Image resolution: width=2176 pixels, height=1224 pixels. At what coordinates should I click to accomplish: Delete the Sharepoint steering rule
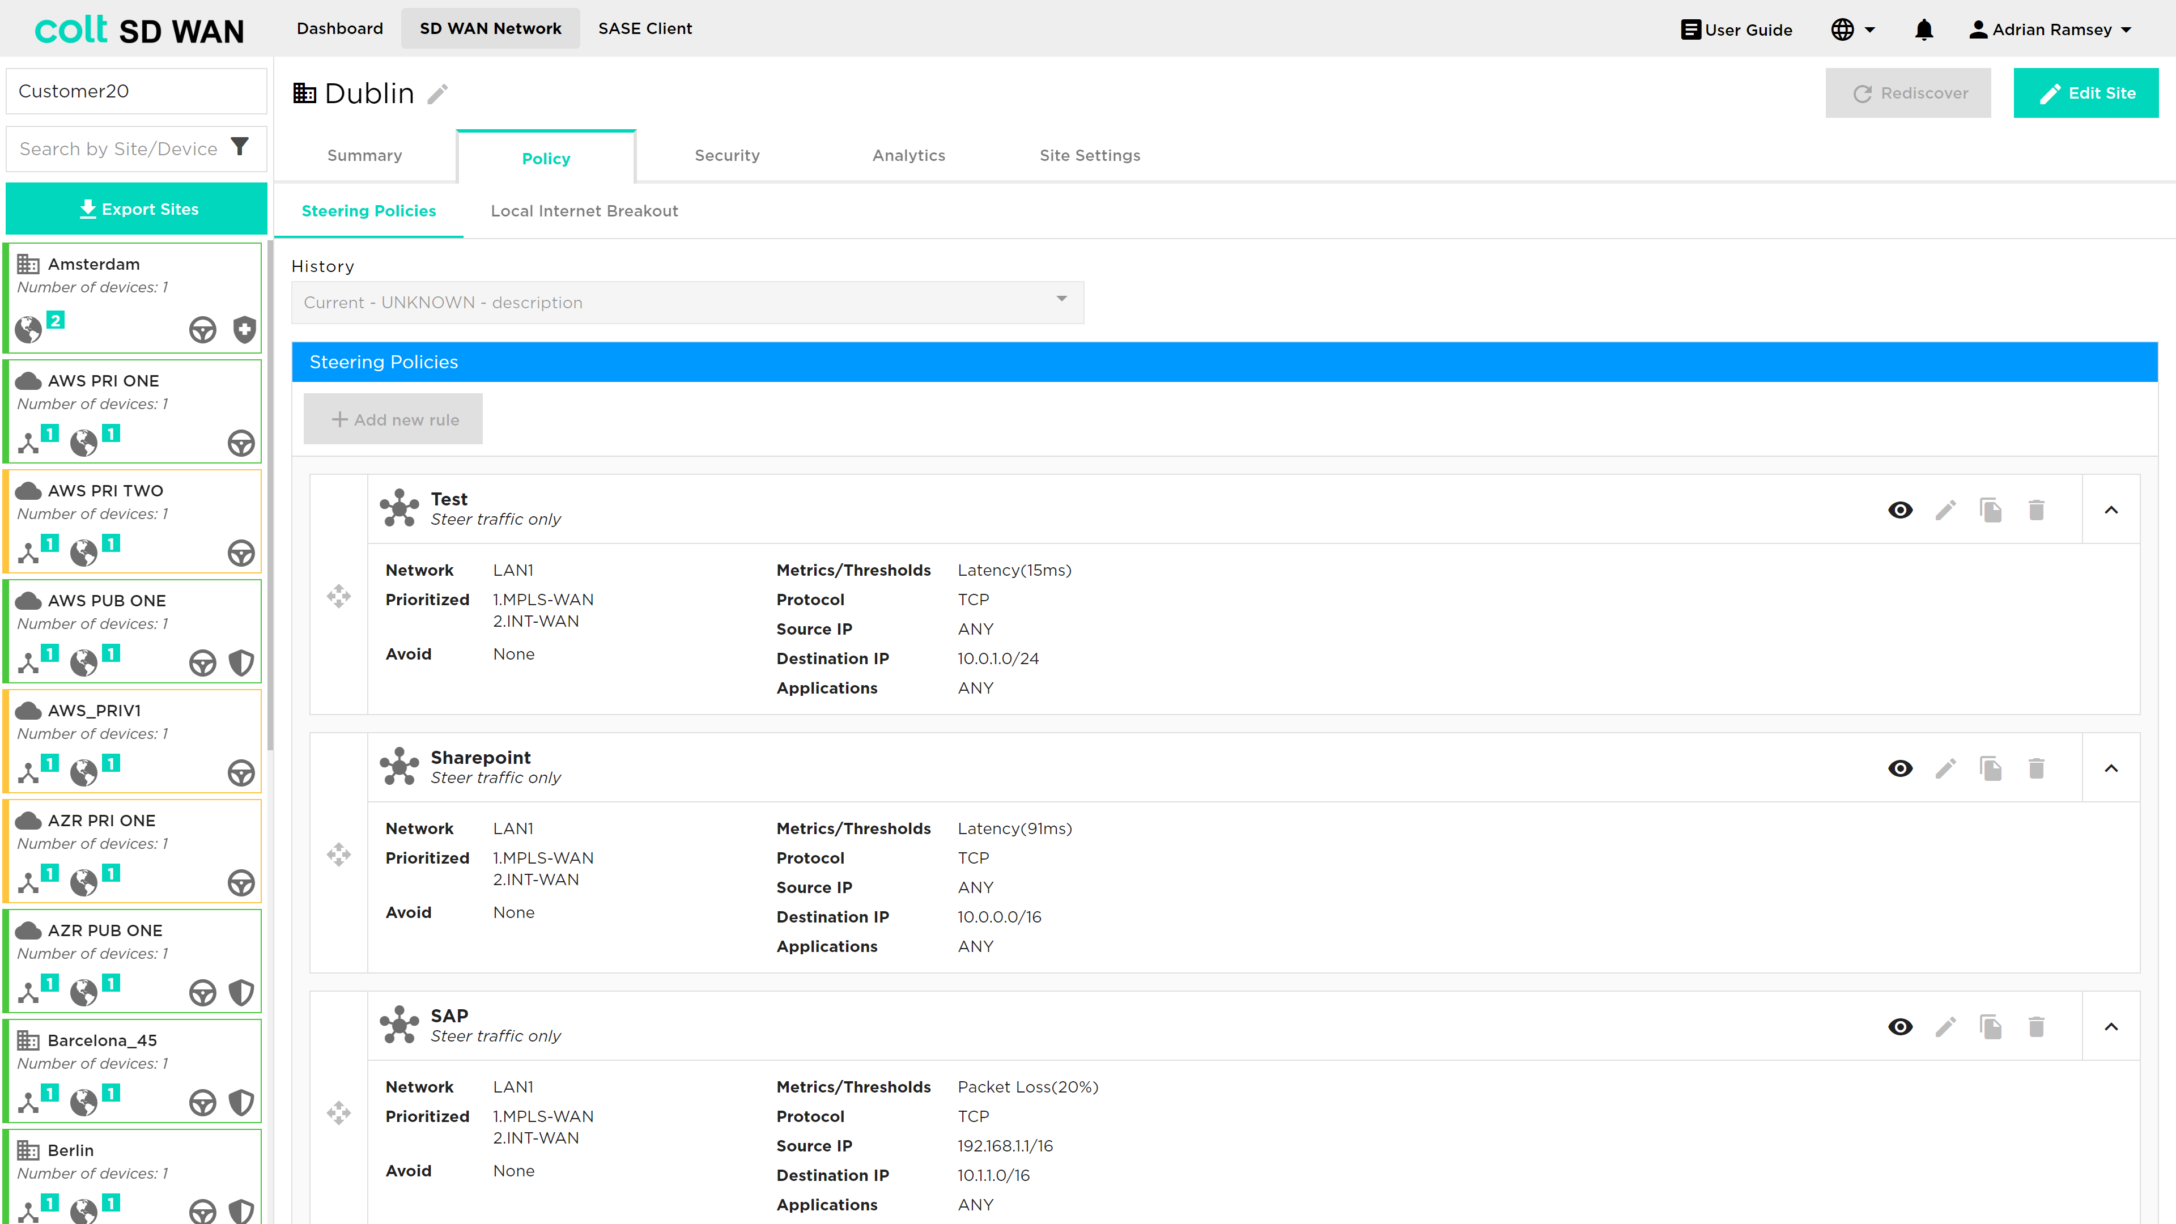tap(2037, 769)
